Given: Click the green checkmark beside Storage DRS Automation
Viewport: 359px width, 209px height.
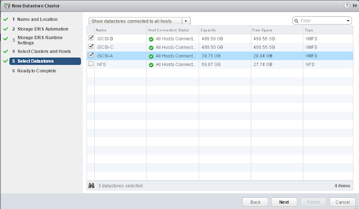Looking at the screenshot, I should pyautogui.click(x=6, y=29).
